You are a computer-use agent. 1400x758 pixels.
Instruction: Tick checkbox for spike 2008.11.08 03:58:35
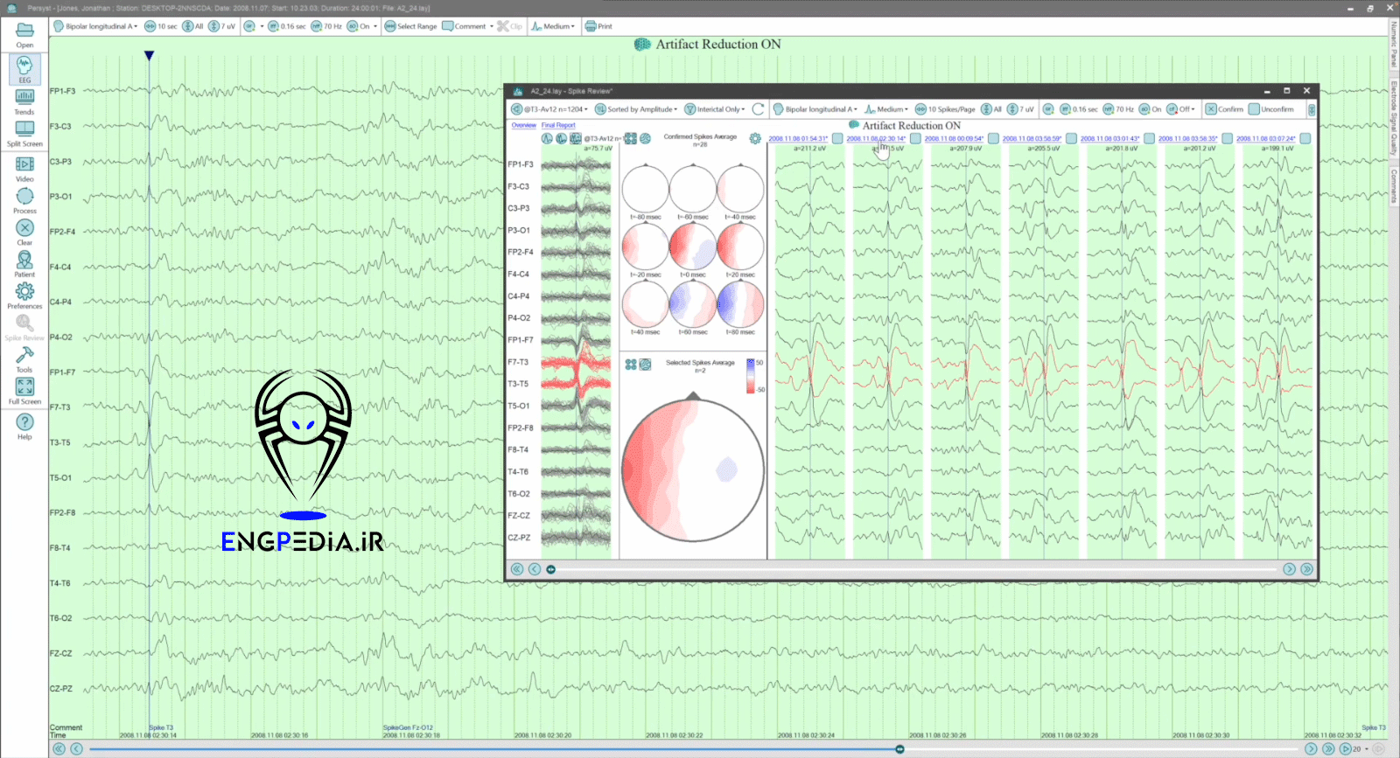tap(1227, 139)
